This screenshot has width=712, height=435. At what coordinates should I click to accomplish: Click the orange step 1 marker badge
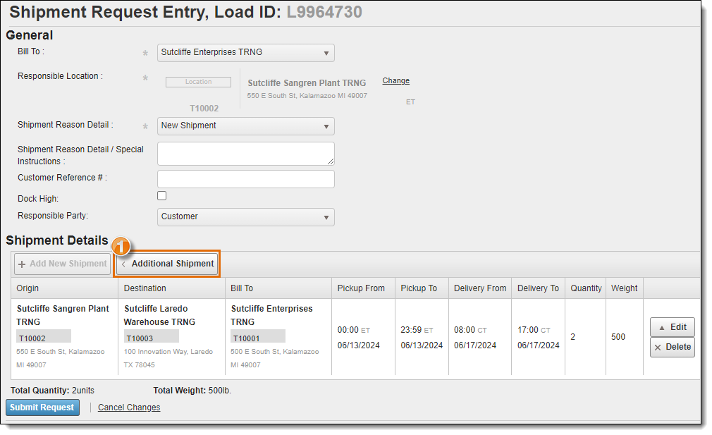(x=122, y=247)
